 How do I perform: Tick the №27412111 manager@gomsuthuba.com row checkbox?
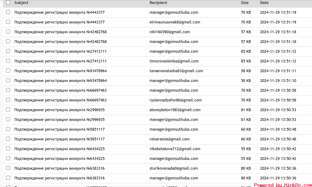click(8, 51)
